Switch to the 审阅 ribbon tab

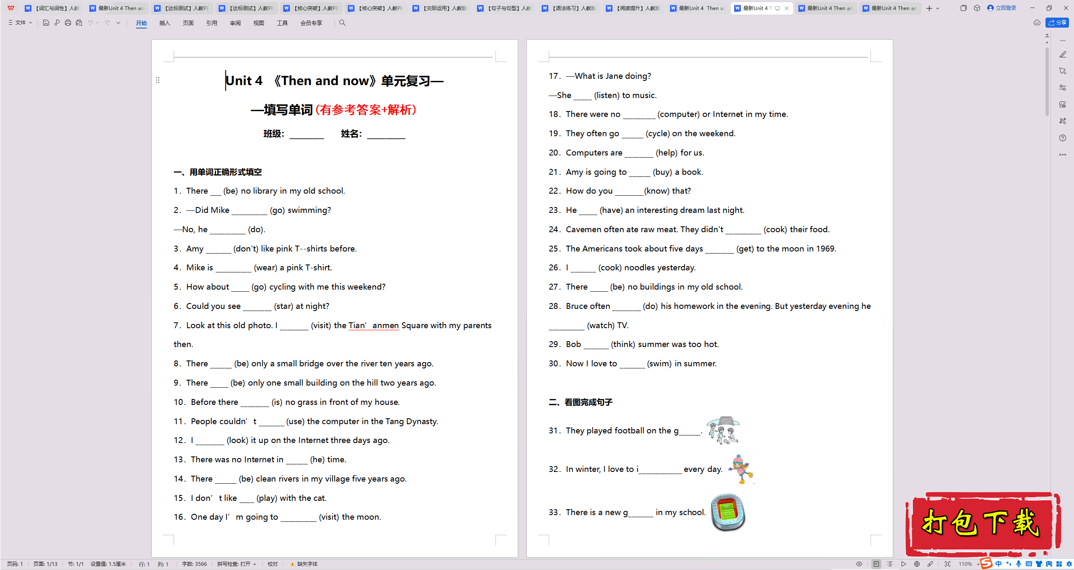pyautogui.click(x=235, y=23)
